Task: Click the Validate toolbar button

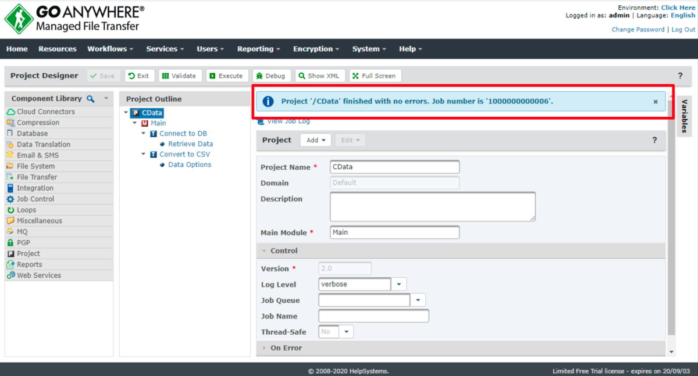Action: [x=180, y=76]
